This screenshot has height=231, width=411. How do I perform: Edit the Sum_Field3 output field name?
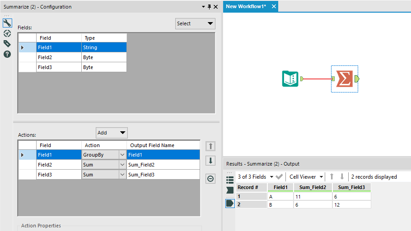163,175
